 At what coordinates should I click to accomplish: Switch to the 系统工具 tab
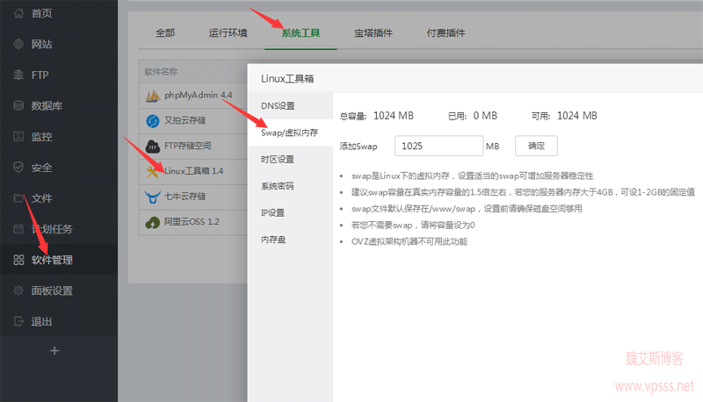tap(301, 33)
